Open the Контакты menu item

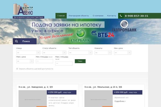pos(112,16)
